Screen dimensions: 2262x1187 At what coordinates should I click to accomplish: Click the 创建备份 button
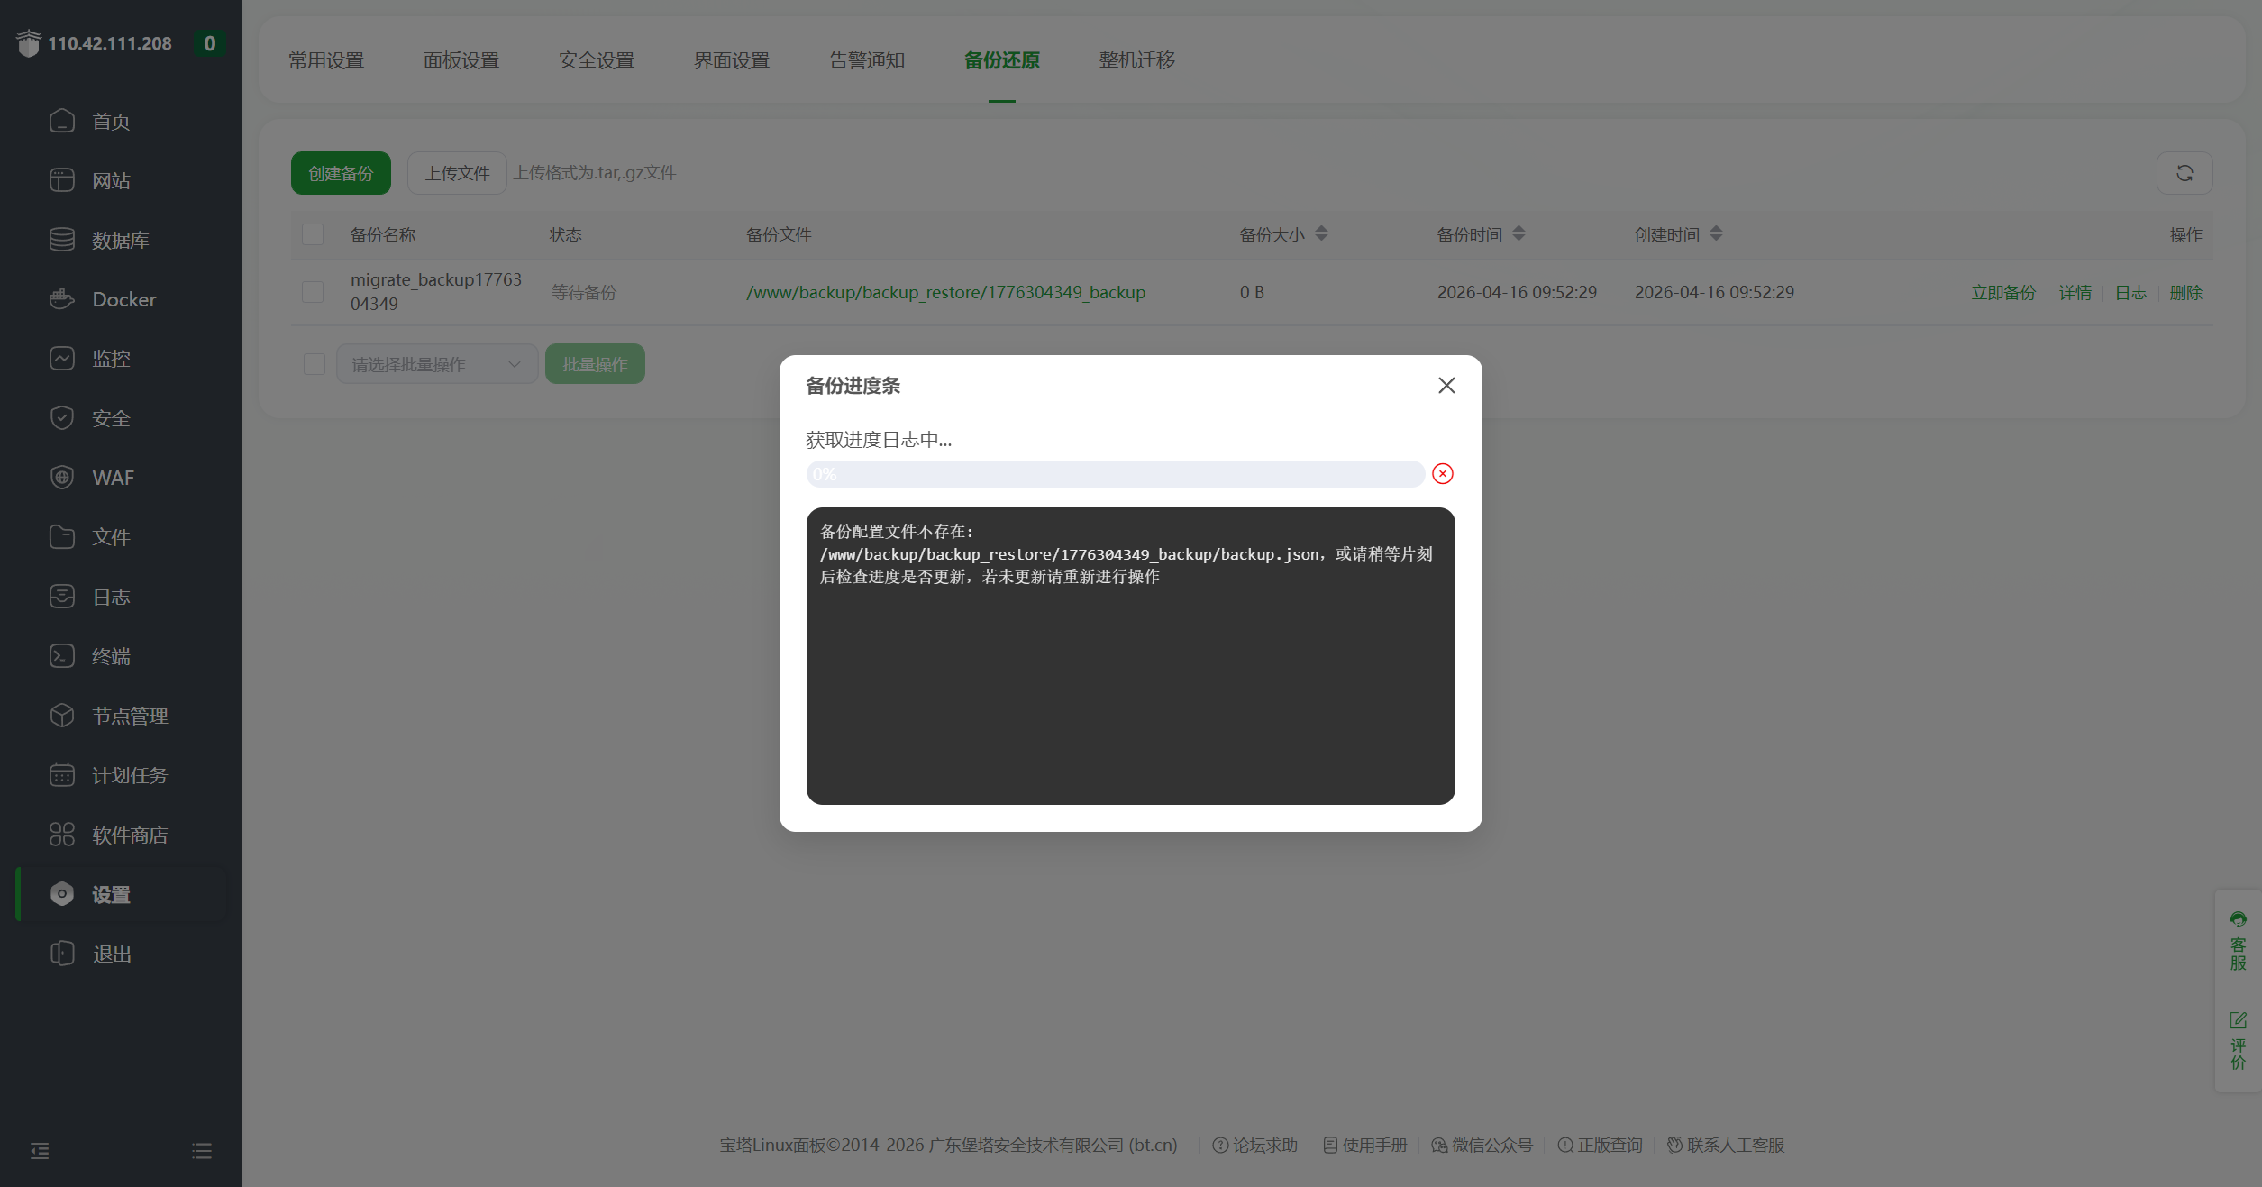[x=341, y=172]
